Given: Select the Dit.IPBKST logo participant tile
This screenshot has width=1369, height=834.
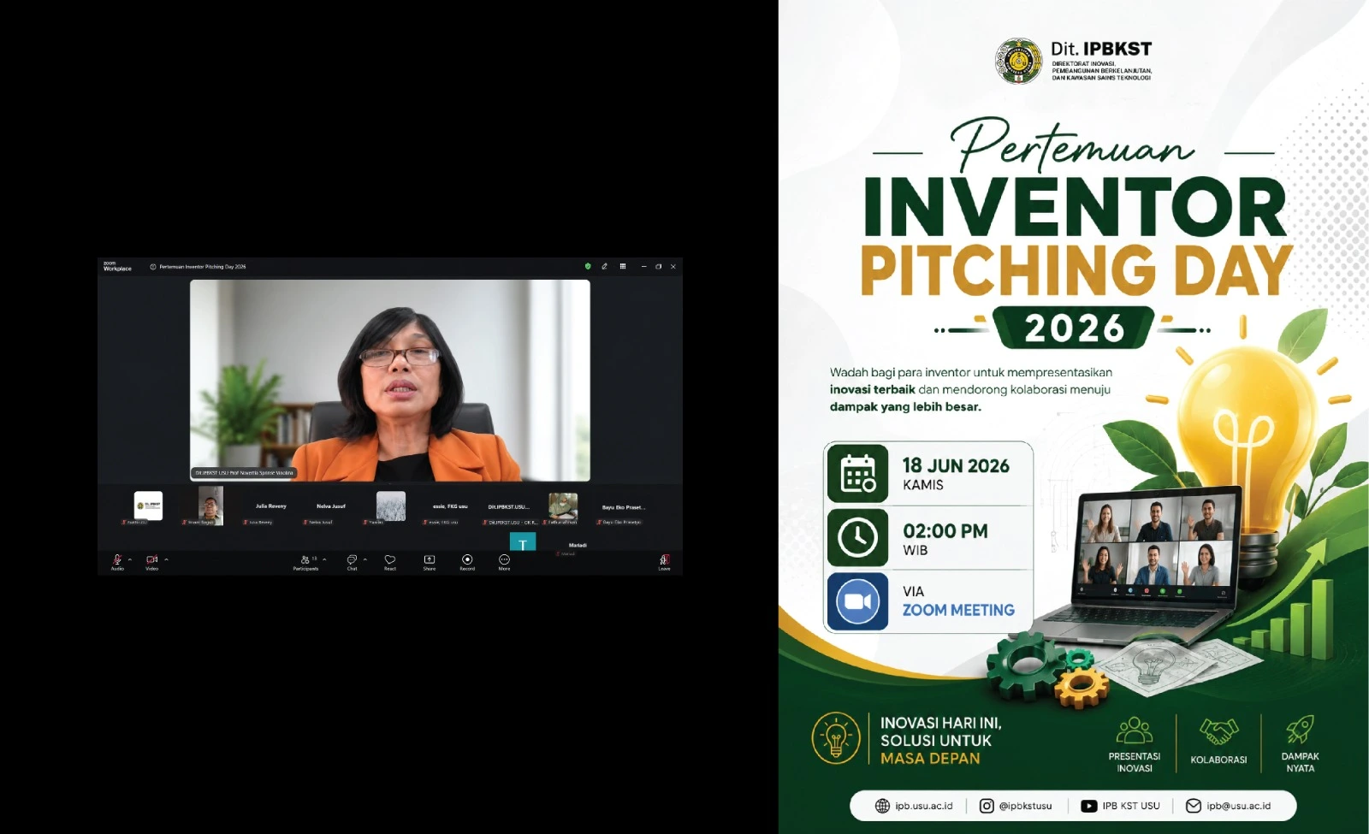Looking at the screenshot, I should [148, 506].
